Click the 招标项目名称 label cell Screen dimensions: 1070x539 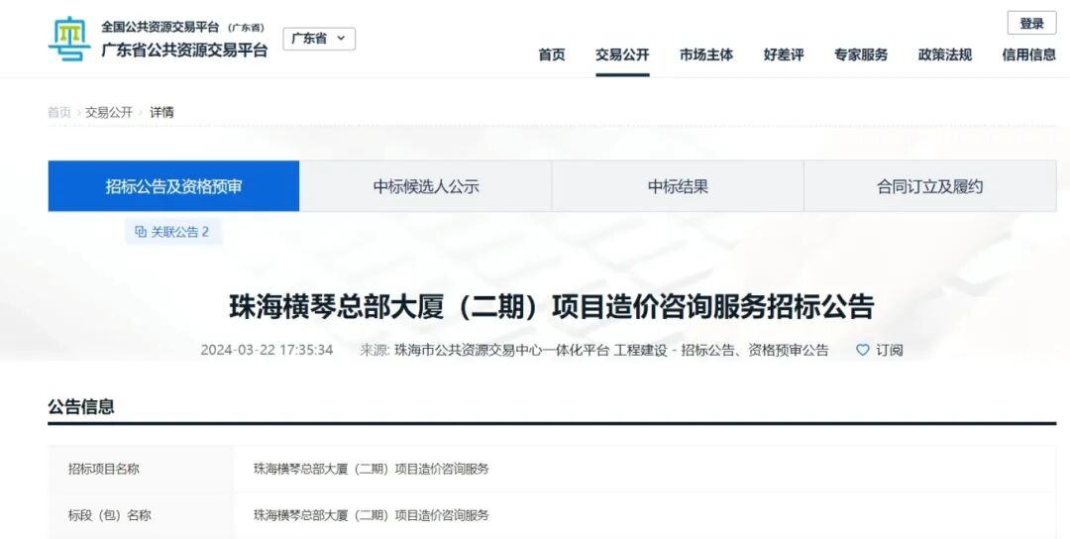(x=141, y=469)
